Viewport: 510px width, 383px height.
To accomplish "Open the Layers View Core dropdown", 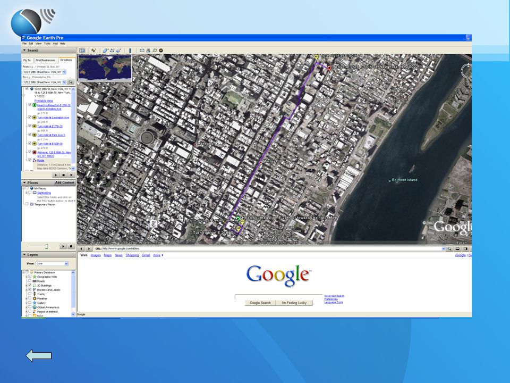I will click(x=66, y=263).
